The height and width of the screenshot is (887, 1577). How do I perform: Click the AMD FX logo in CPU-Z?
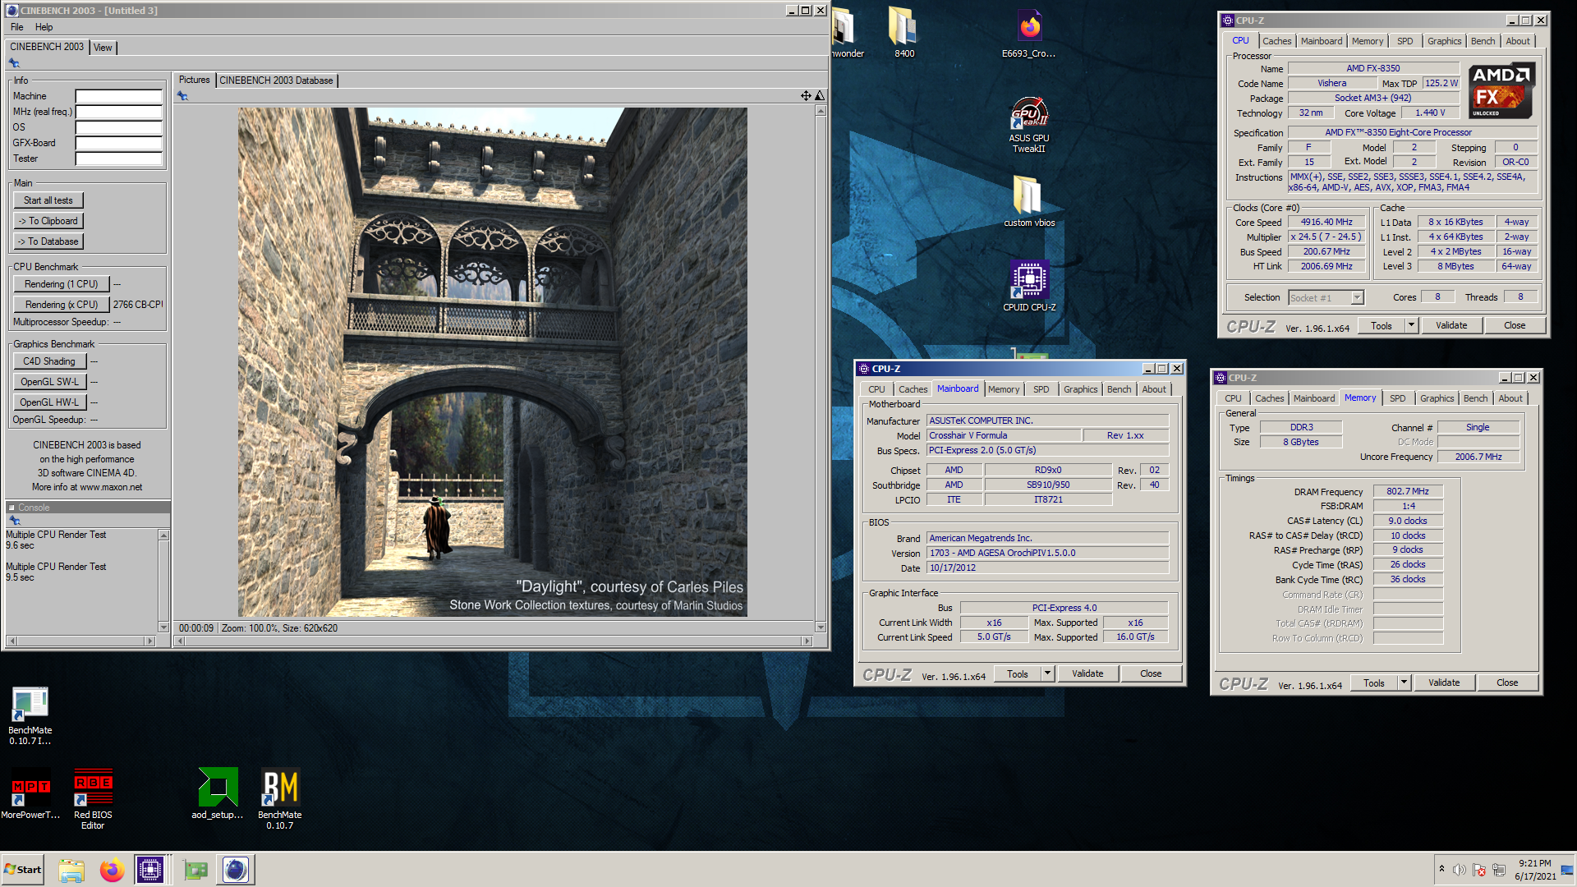(x=1501, y=90)
